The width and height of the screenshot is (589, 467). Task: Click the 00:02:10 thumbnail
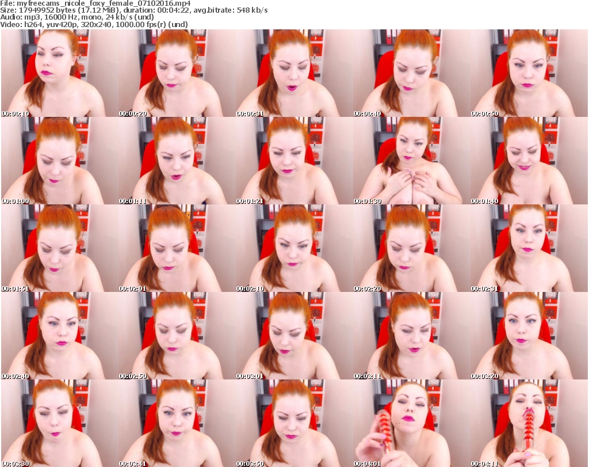pos(294,248)
